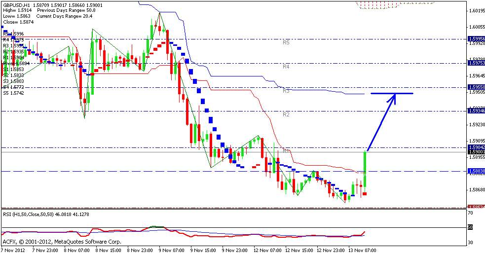Click the 9 Nov 07:00 time axis label
Image resolution: width=485 pixels, height=254 pixels.
pos(171,251)
